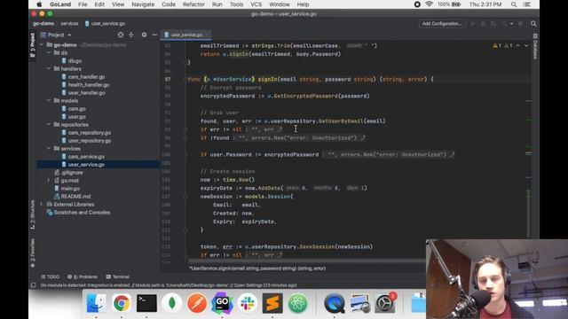Viewport: 568px width, 319px height.
Task: Select the user_service.go editor tab
Action: click(186, 35)
